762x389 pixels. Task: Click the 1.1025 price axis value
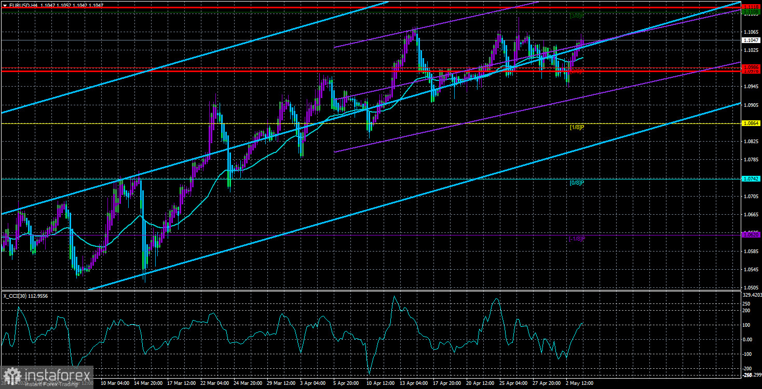[x=751, y=50]
